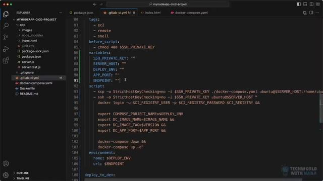
Task: Open package-lock.json in the explorer
Action: (35, 51)
